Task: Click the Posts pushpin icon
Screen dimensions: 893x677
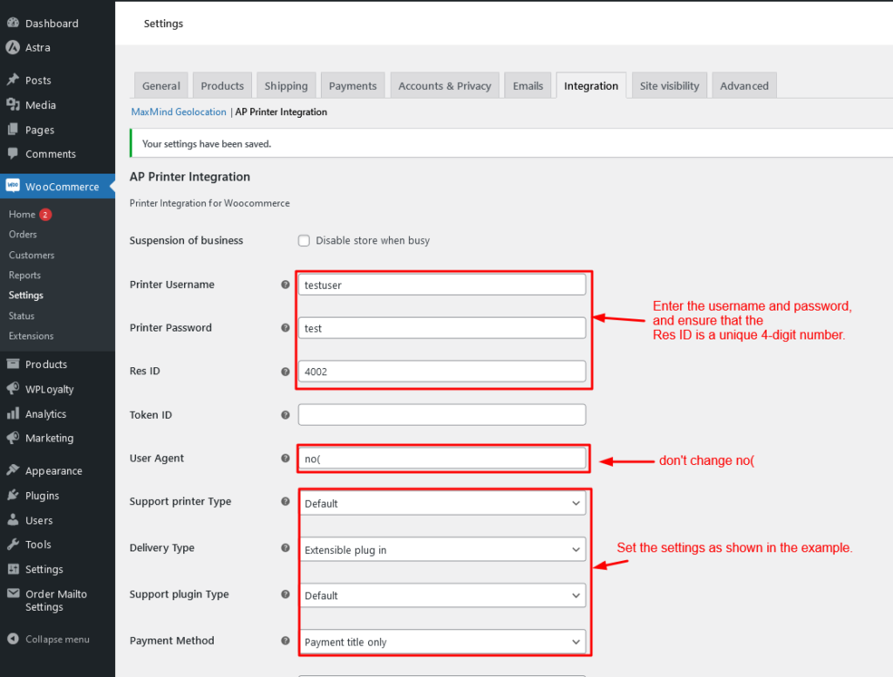Action: pyautogui.click(x=12, y=79)
